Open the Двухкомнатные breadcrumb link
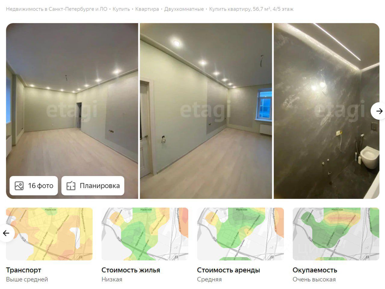 coord(184,9)
